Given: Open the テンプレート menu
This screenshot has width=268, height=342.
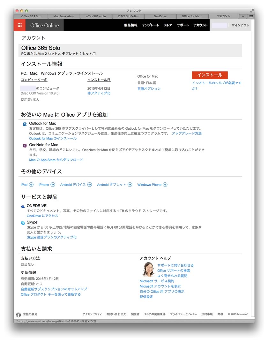Looking at the screenshot, I should click(x=151, y=25).
